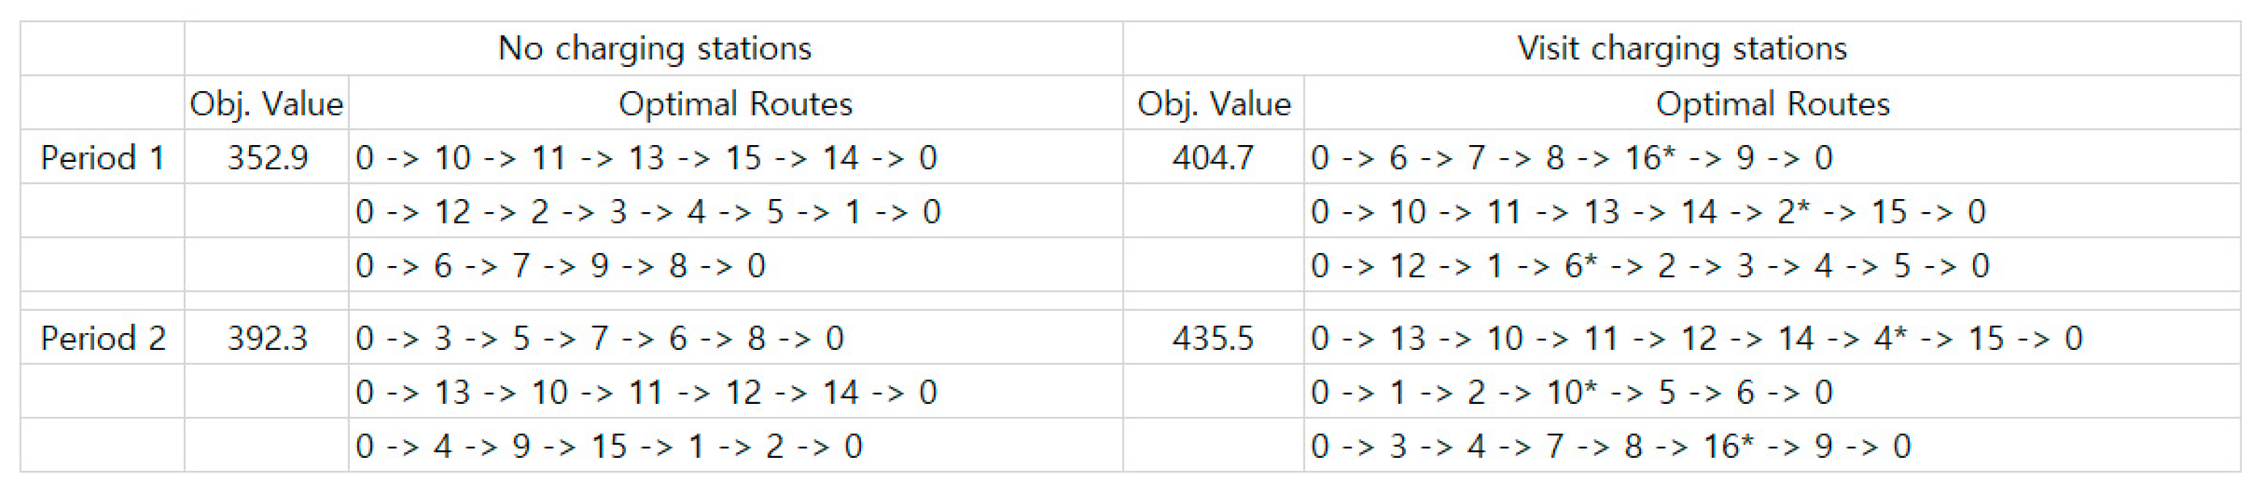
Task: Click the left 'Optimal Routes' column header
Action: (x=735, y=104)
